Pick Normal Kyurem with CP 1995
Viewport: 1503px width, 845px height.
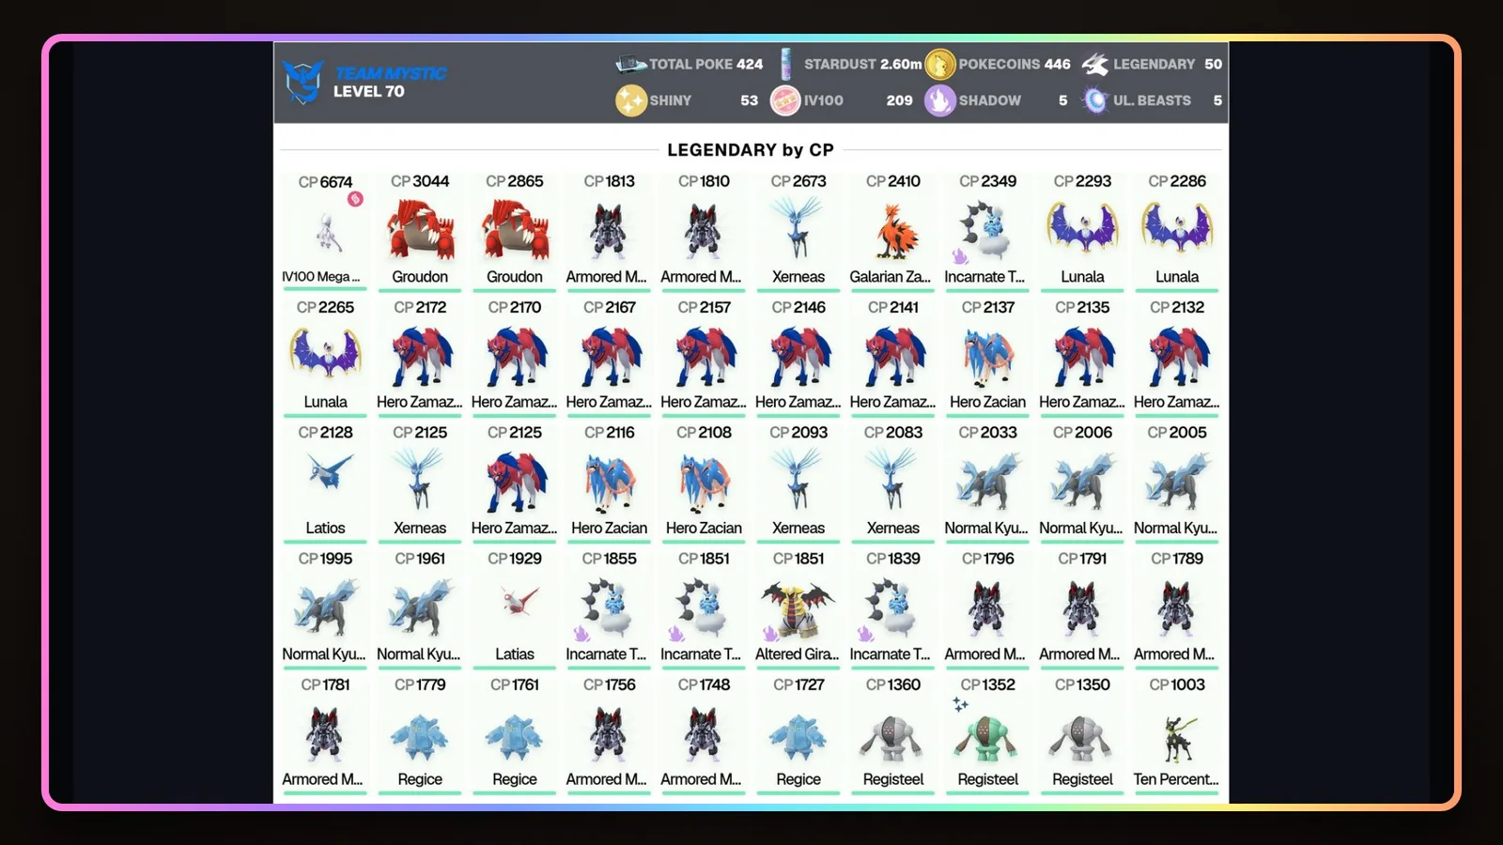[x=325, y=608]
